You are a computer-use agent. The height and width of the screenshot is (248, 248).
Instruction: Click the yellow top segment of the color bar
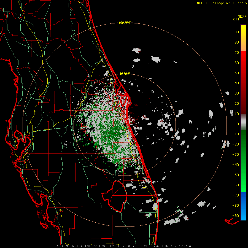(x=243, y=38)
